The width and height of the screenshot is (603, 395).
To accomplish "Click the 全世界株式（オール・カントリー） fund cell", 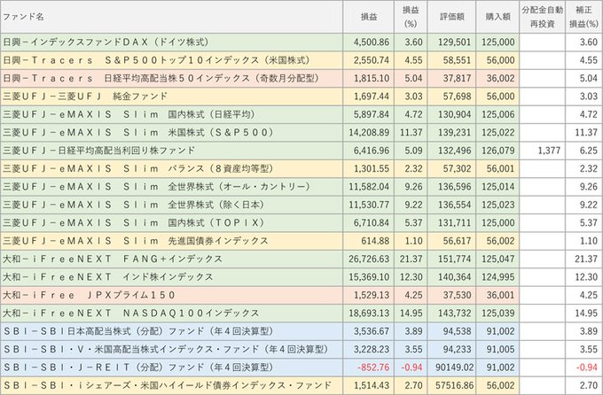I will click(x=171, y=187).
